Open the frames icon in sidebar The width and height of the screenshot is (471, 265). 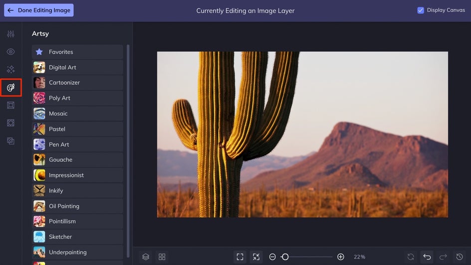10,105
